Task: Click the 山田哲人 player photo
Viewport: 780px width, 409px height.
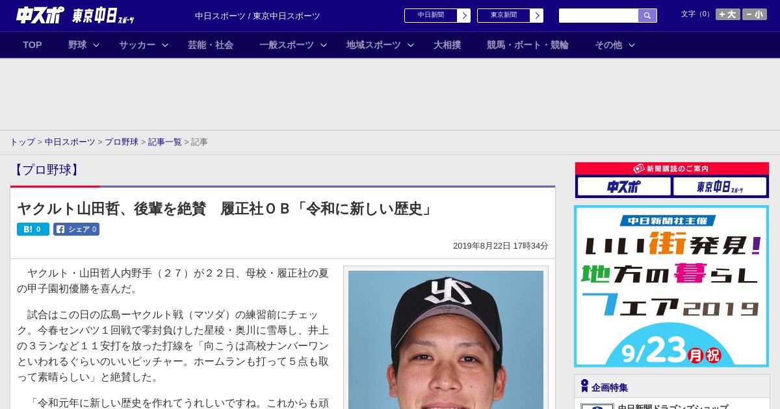Action: click(x=446, y=340)
